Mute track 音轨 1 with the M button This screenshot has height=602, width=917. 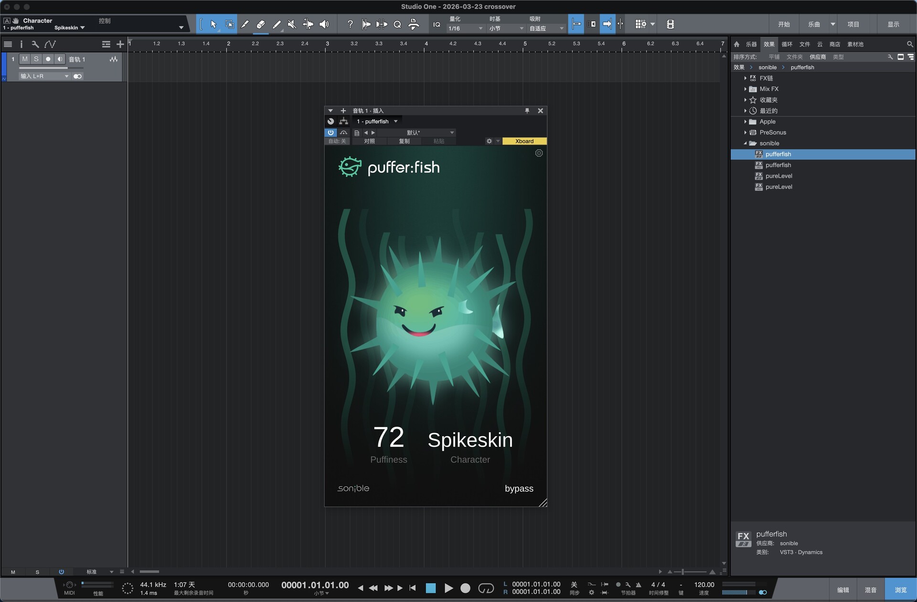click(x=24, y=59)
